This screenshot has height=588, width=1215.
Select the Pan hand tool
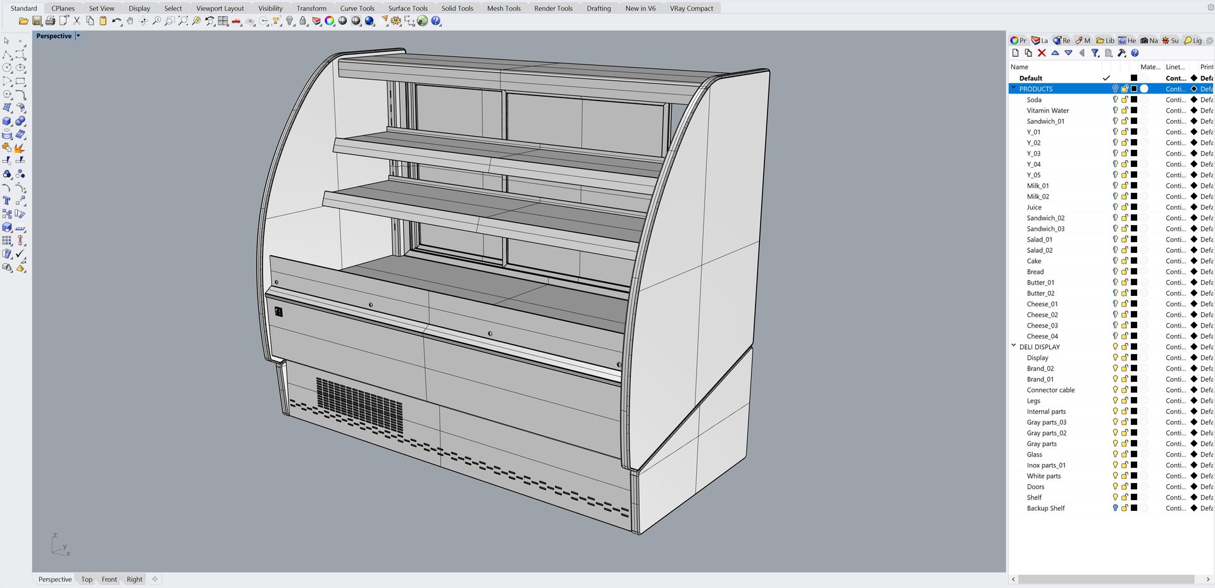(130, 21)
